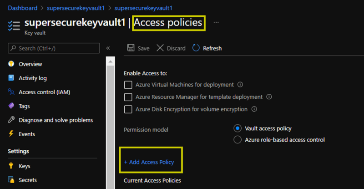
Task: Tick Azure Disk Encryption for volume encryption
Action: [128, 109]
